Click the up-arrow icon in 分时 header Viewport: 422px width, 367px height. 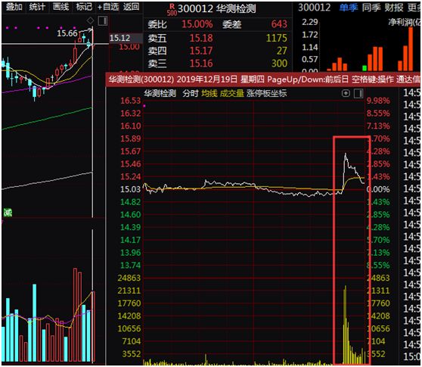[346, 93]
